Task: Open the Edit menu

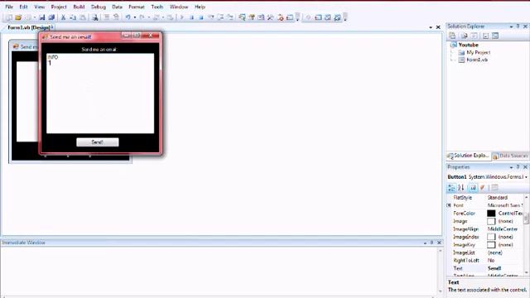Action: point(23,7)
